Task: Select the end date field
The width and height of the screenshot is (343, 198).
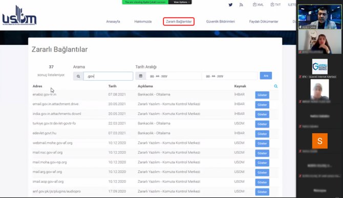Action: click(230, 76)
